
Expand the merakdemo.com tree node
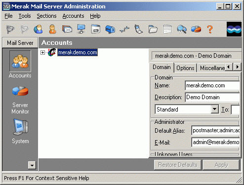[x=42, y=52]
